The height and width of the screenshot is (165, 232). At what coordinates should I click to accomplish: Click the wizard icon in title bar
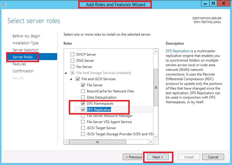(4, 4)
